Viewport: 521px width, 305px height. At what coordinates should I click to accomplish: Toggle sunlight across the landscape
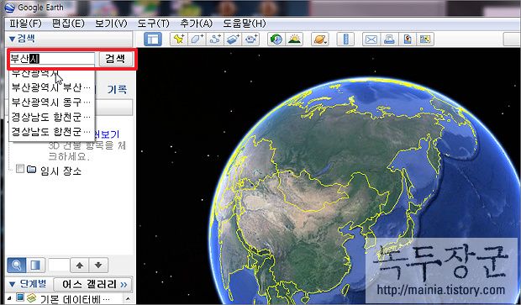pyautogui.click(x=294, y=39)
